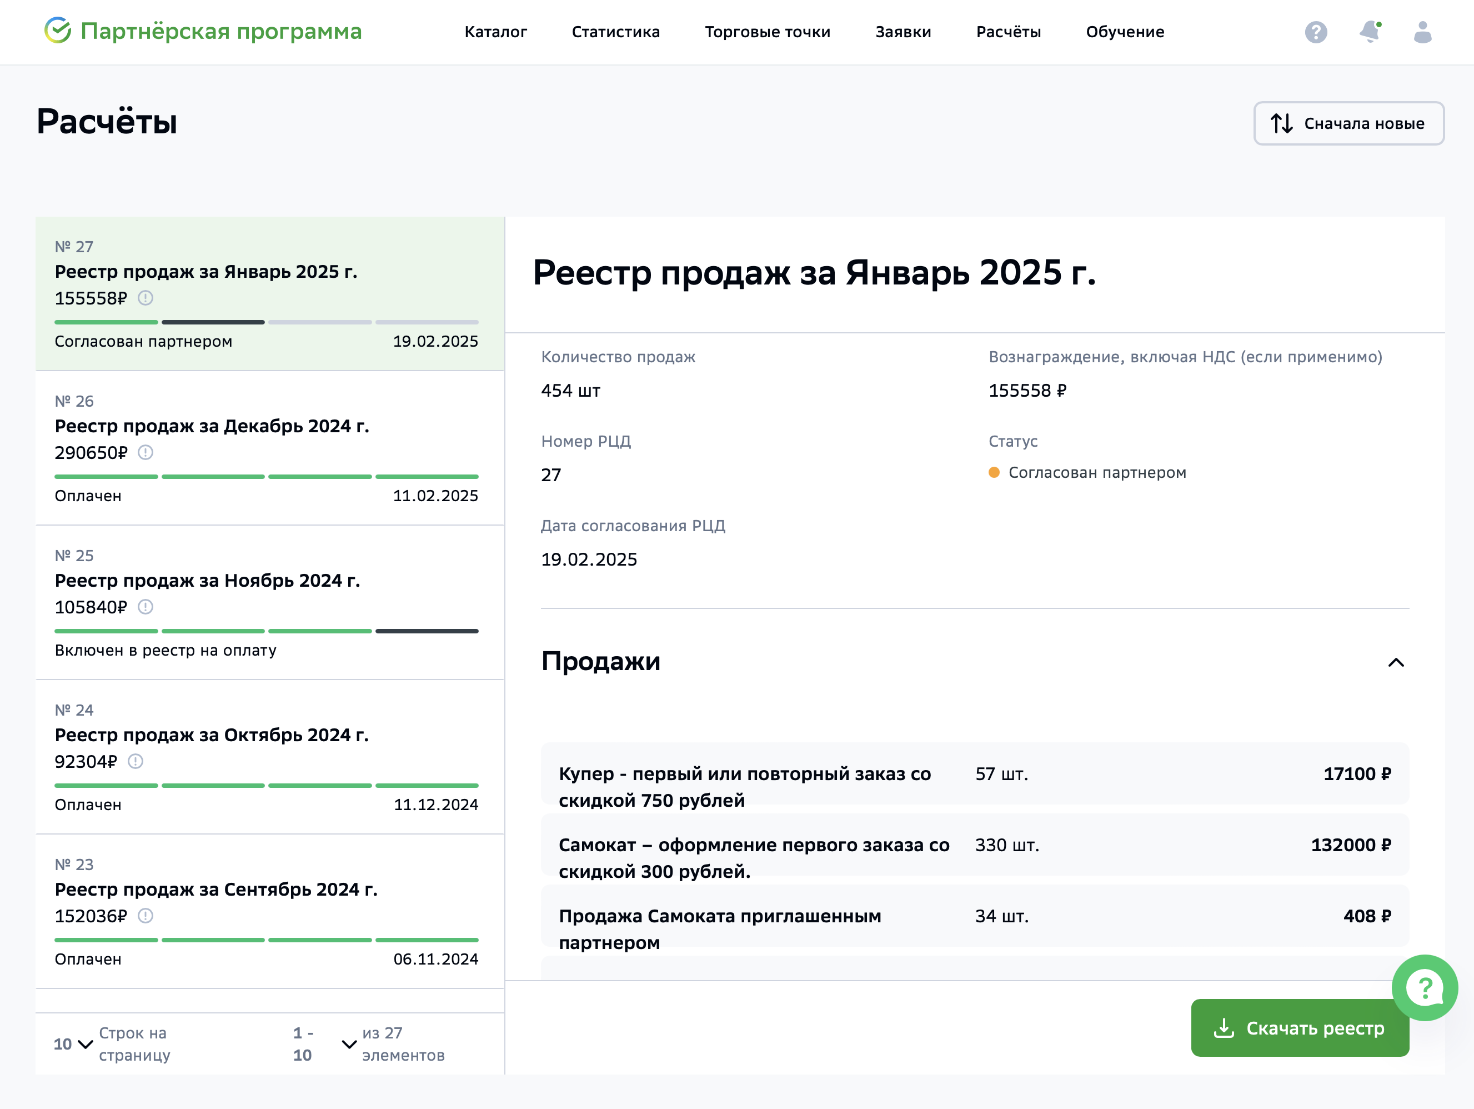Collapse the Продажи section chevron
This screenshot has width=1474, height=1109.
point(1395,662)
